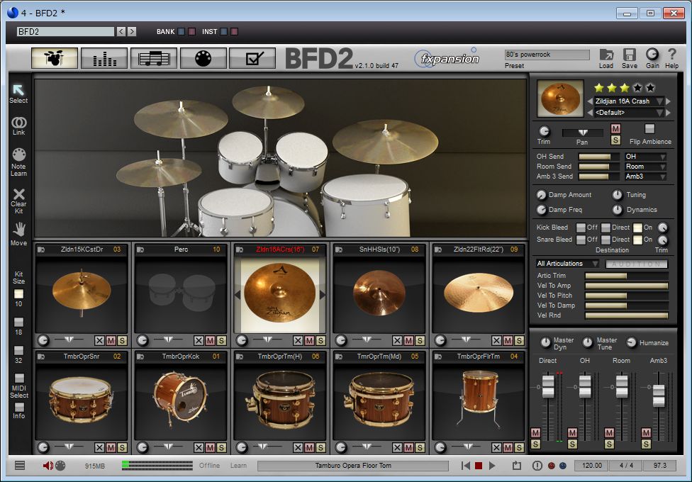Open Help with the question mark
Viewport: 692px width, 482px height.
click(x=671, y=55)
